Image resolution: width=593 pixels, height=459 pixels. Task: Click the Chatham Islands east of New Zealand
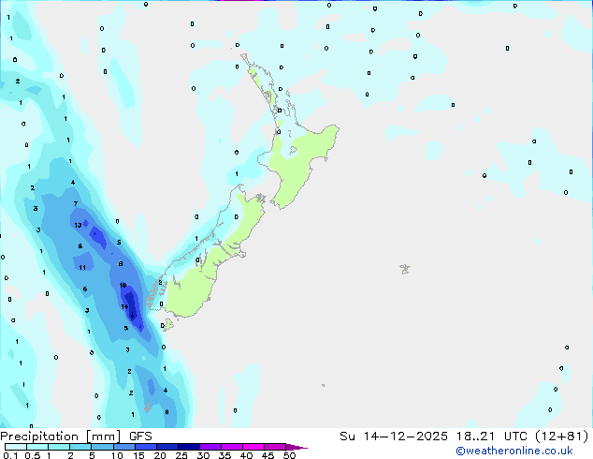pyautogui.click(x=405, y=269)
